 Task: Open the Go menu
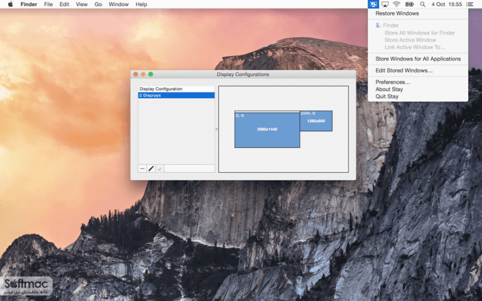pyautogui.click(x=98, y=4)
